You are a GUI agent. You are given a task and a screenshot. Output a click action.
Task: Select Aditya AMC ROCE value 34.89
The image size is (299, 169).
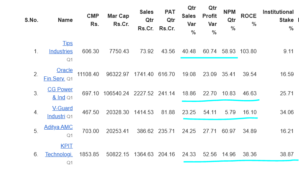(249, 131)
